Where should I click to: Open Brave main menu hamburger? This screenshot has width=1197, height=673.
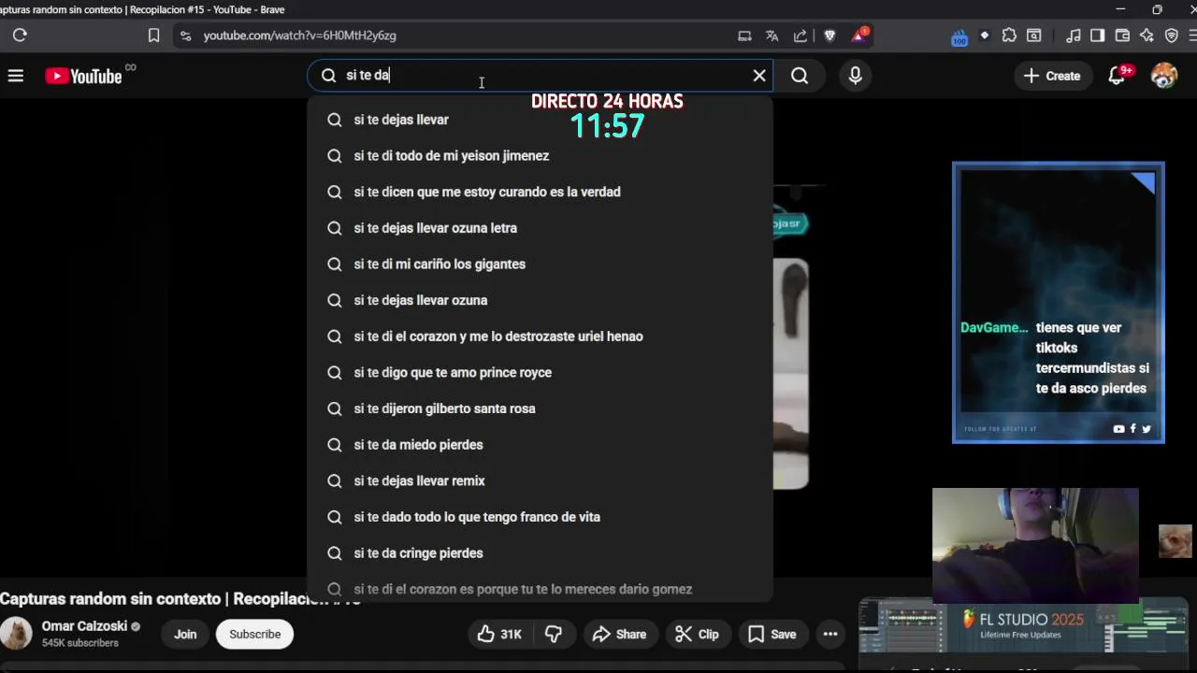[x=1194, y=36]
